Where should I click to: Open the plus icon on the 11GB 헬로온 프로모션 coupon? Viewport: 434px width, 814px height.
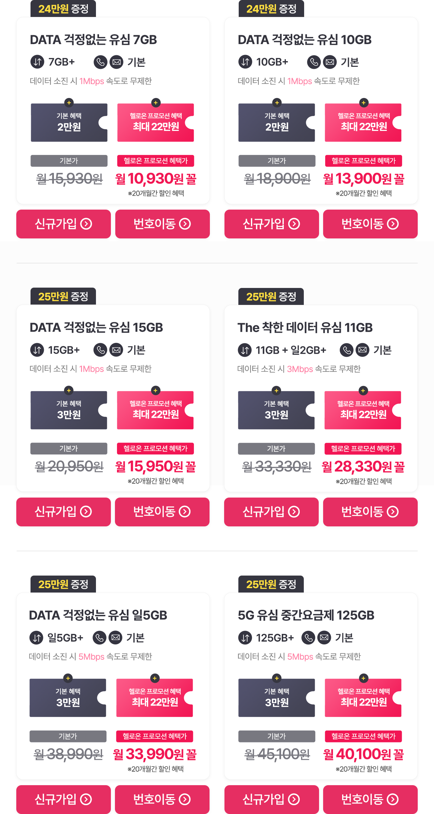coord(363,390)
